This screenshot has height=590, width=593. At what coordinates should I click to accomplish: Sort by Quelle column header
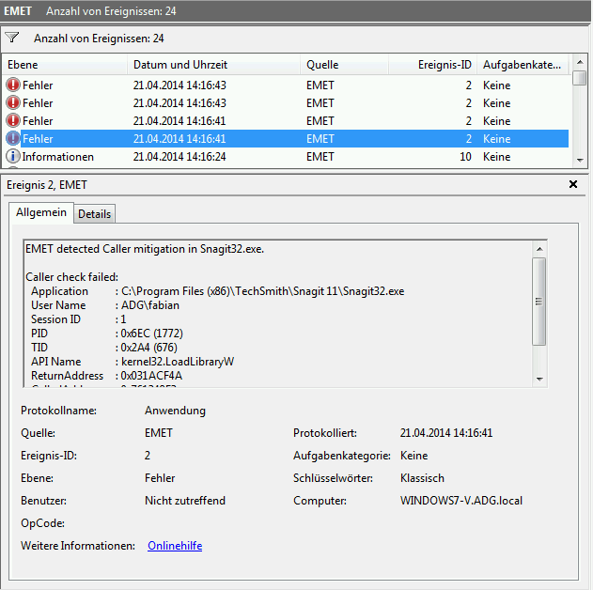[x=345, y=65]
